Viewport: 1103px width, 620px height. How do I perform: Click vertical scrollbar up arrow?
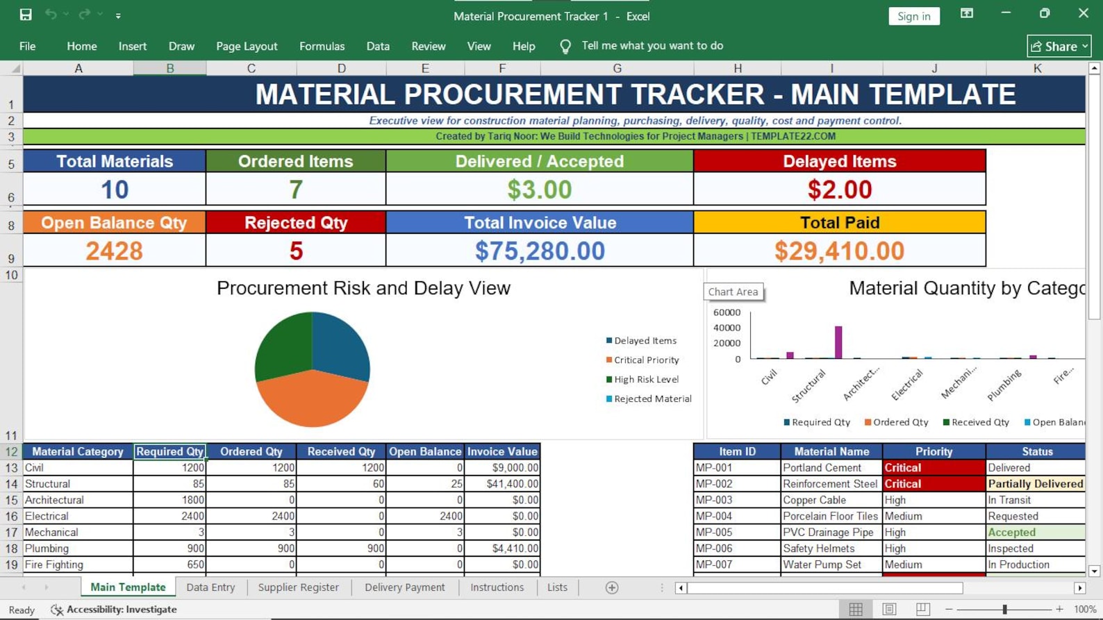(1094, 68)
